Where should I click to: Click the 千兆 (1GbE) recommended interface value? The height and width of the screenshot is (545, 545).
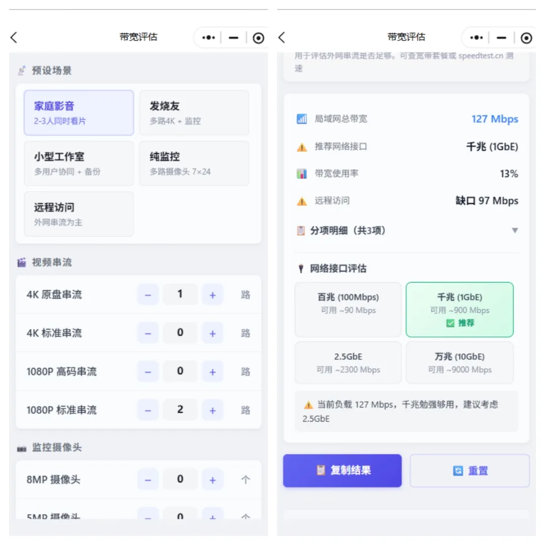(492, 147)
